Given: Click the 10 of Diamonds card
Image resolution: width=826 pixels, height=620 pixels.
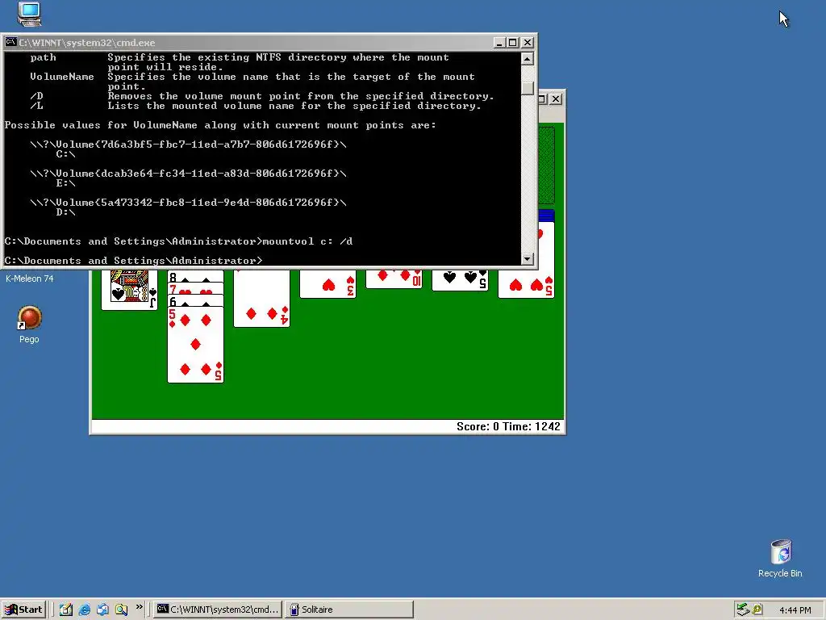Looking at the screenshot, I should pos(394,279).
